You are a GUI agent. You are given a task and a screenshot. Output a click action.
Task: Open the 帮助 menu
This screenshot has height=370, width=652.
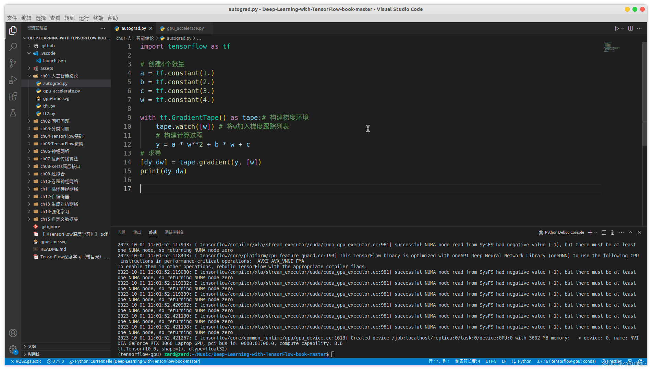pos(113,18)
